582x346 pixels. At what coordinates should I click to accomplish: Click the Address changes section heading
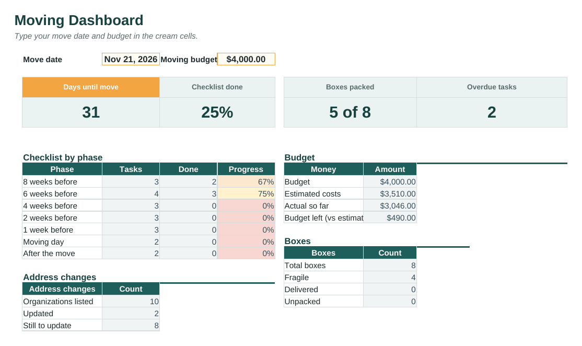pyautogui.click(x=60, y=278)
